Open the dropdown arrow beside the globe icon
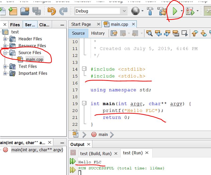211x175 pixels. [142, 11]
